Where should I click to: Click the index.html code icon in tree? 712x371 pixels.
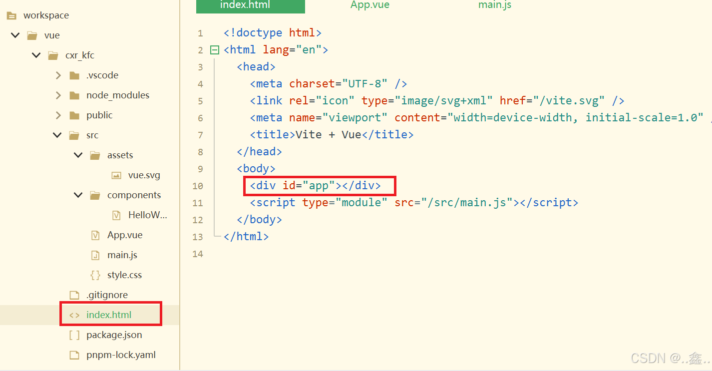point(74,315)
